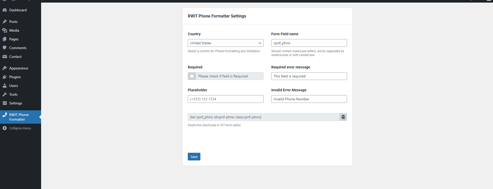Open Settings menu item

point(21,103)
